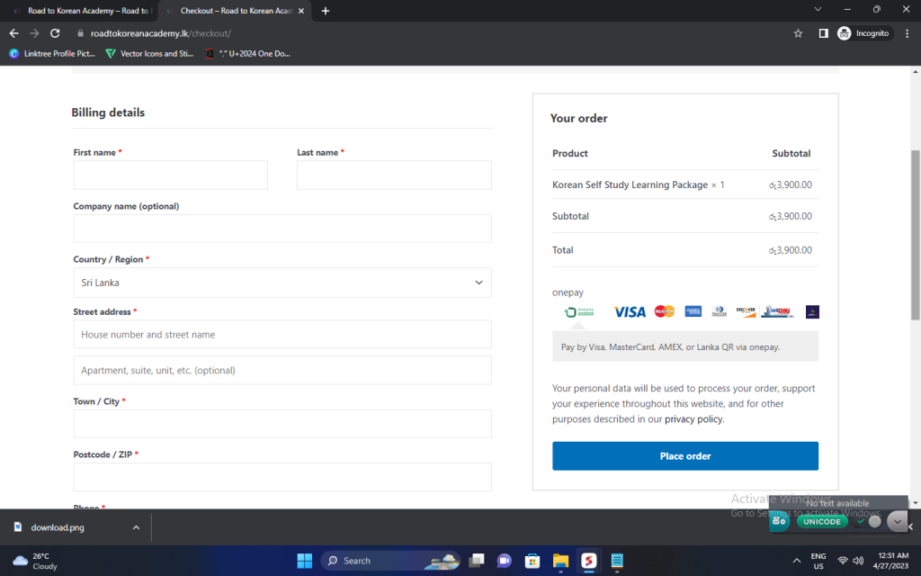Show hidden system tray icons
This screenshot has width=921, height=576.
[797, 561]
